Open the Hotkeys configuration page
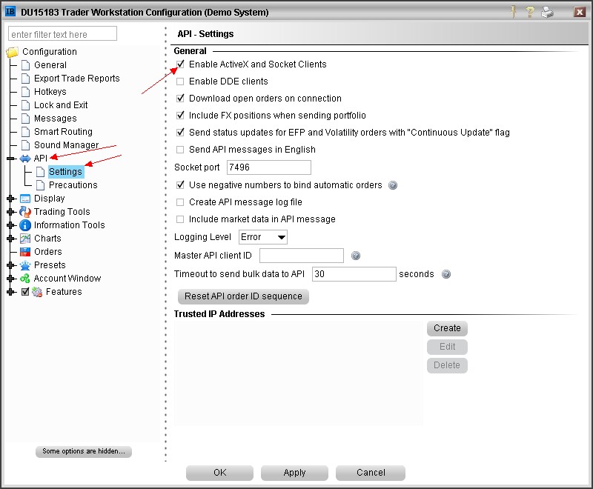This screenshot has height=489, width=593. click(x=50, y=92)
